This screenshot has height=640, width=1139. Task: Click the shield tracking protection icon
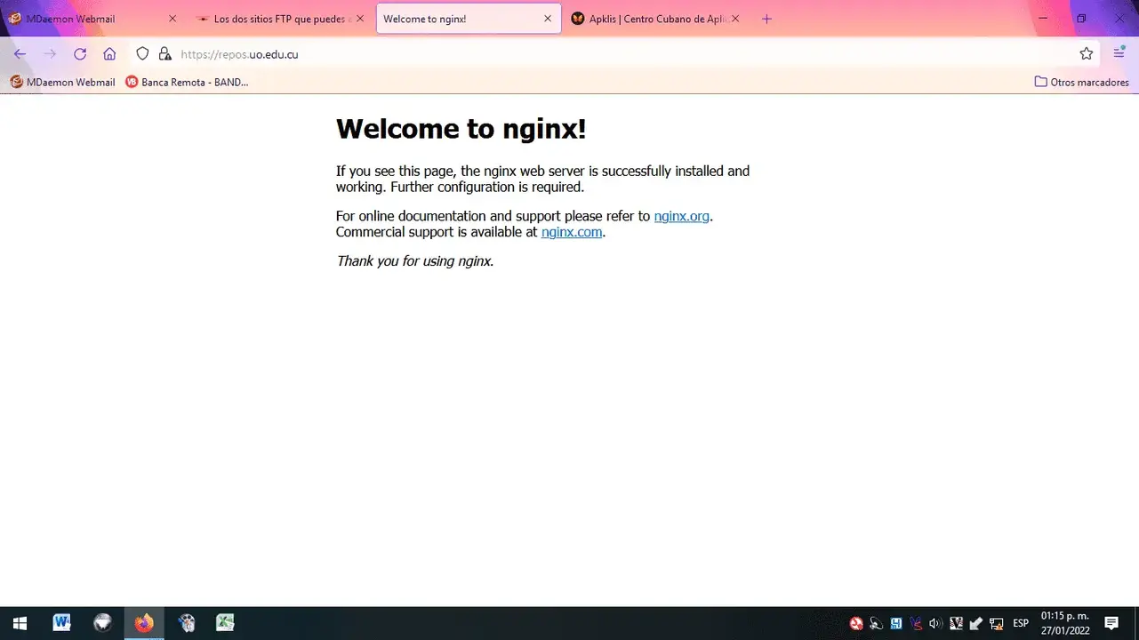point(142,54)
